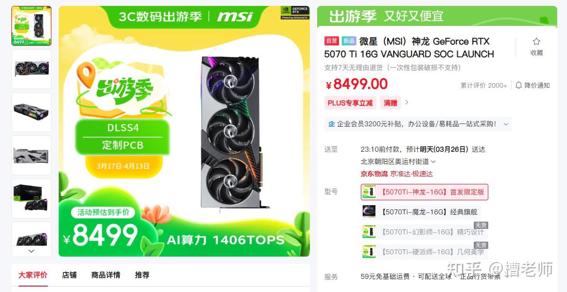
Task: Click the star favorite icon
Action: click(x=537, y=41)
